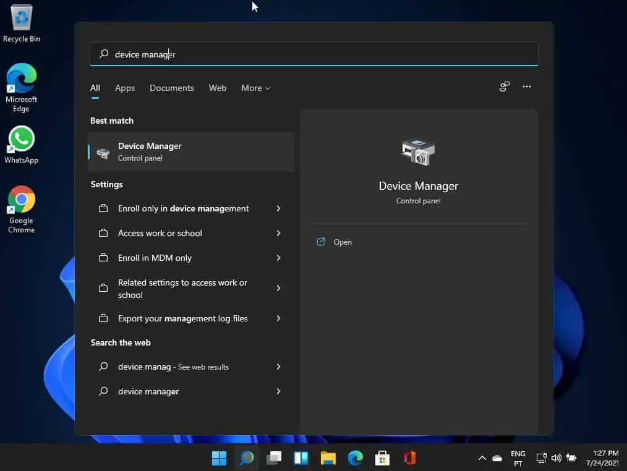The image size is (627, 471).
Task: Click the Start button on the taskbar
Action: (219, 458)
